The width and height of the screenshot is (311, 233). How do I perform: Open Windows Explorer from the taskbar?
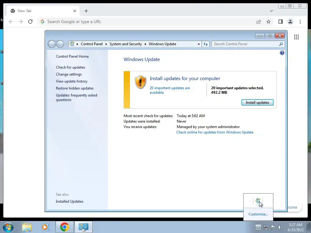[27, 227]
